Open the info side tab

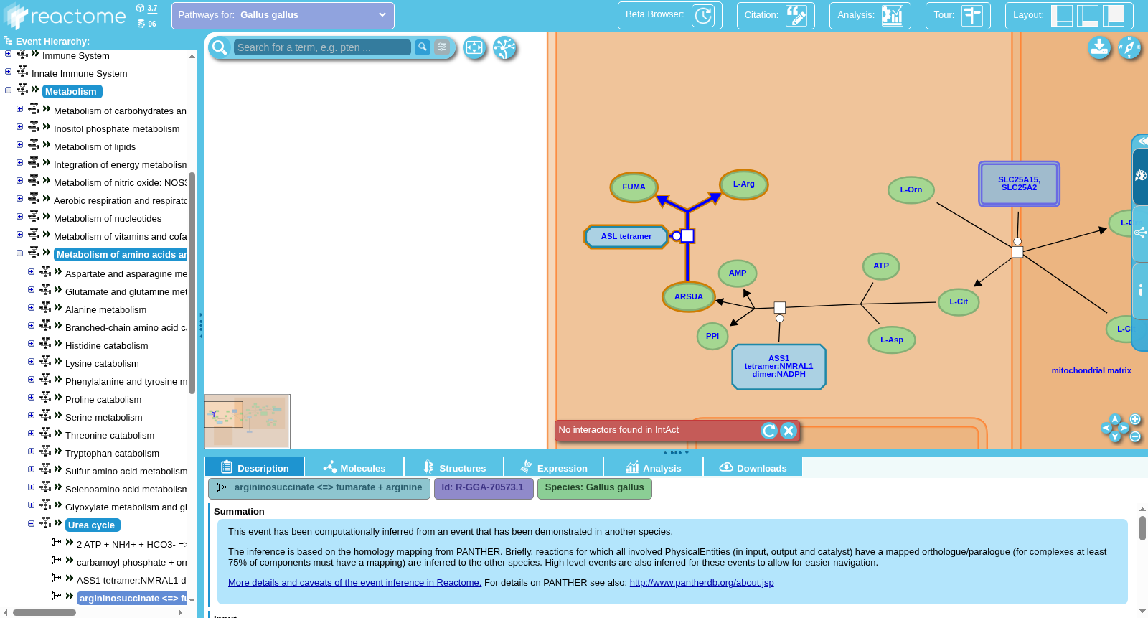tap(1140, 291)
